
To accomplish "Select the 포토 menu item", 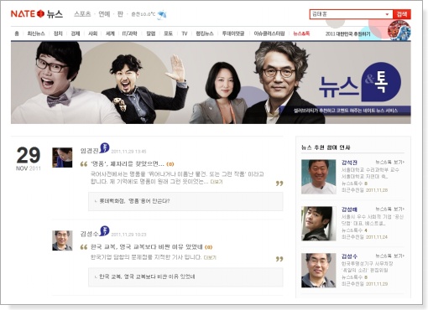I will tap(168, 34).
